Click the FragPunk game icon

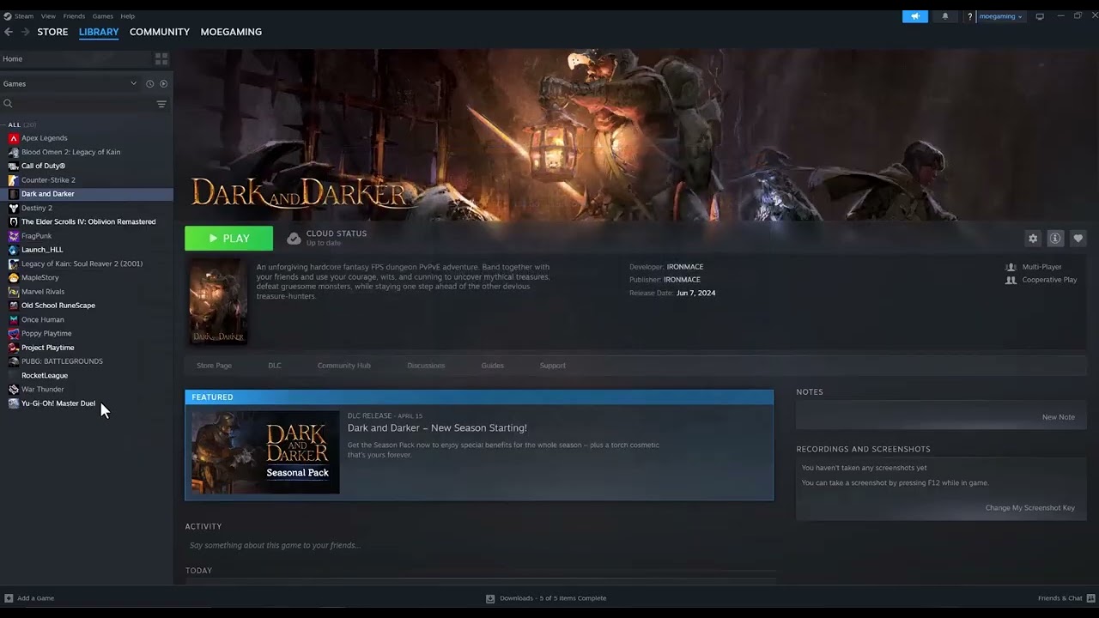pyautogui.click(x=14, y=236)
